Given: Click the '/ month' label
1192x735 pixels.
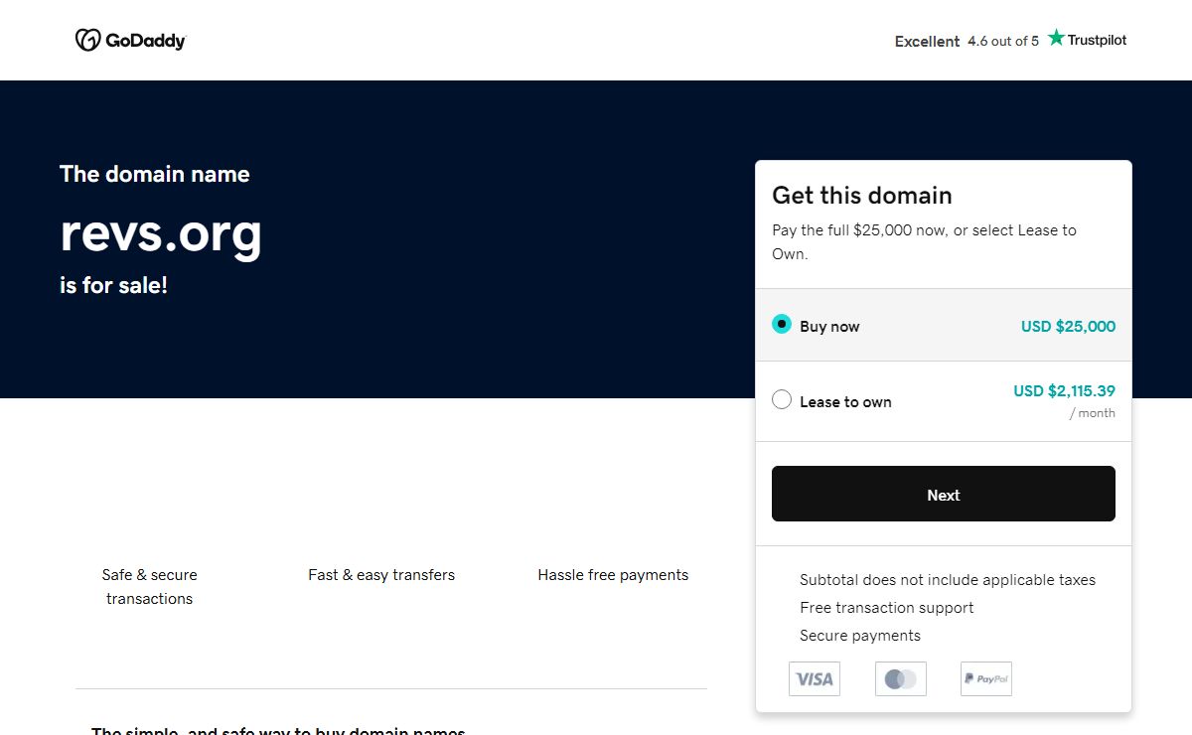Looking at the screenshot, I should pos(1092,413).
